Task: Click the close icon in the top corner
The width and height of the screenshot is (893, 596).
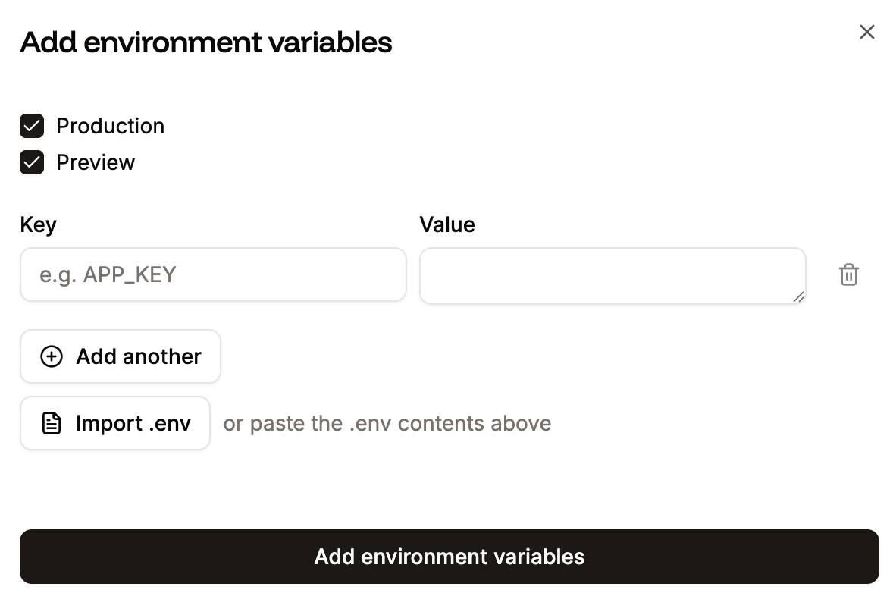Action: (x=866, y=32)
